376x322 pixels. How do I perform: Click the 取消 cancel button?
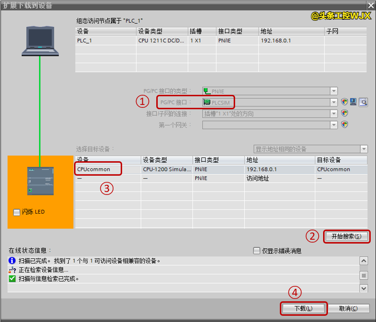pos(348,309)
